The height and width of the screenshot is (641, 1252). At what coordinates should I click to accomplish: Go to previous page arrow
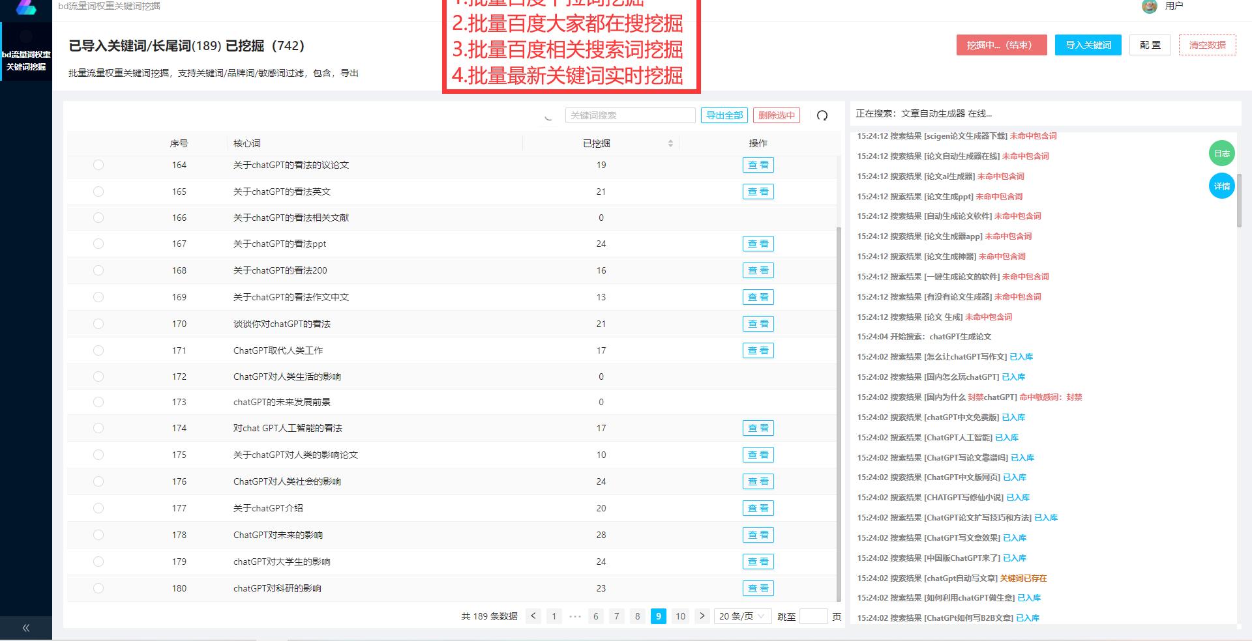point(533,616)
